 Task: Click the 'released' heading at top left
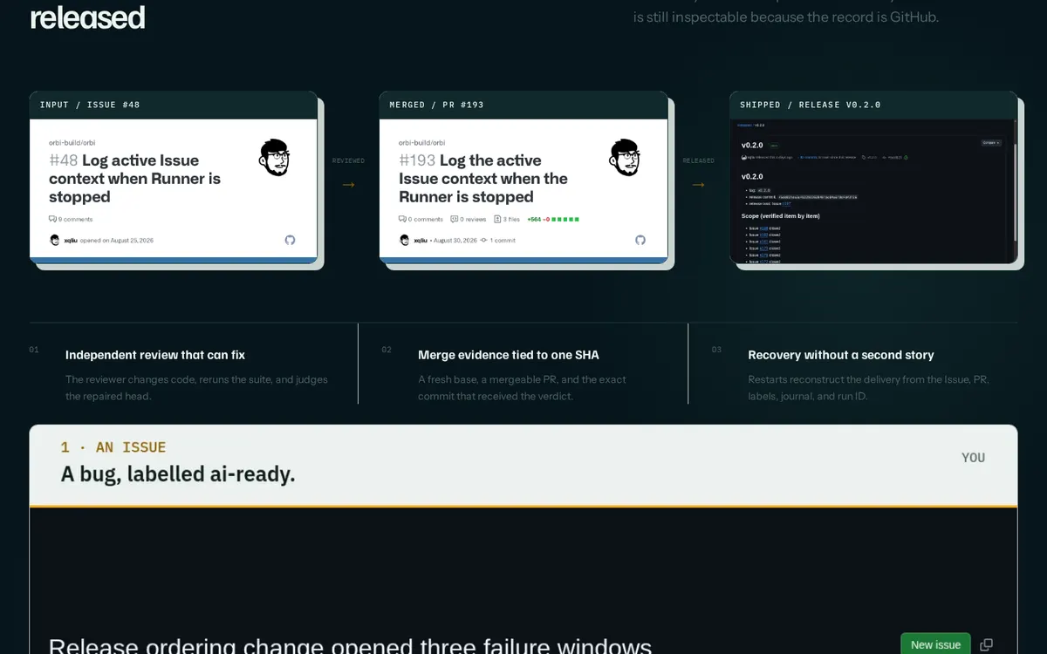[87, 17]
